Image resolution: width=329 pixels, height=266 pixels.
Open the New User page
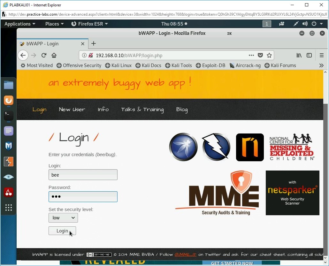(x=72, y=110)
